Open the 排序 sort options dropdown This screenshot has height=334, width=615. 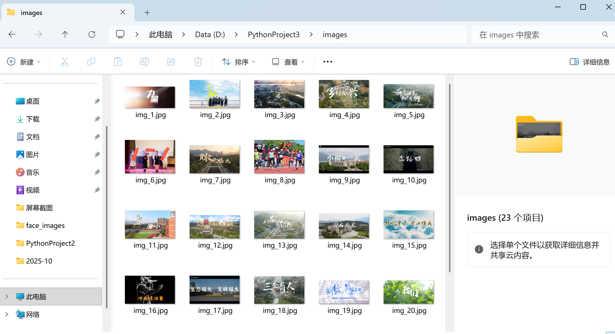(x=238, y=62)
